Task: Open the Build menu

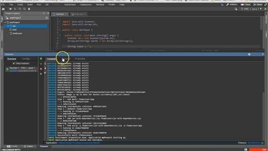Action: pos(30,5)
